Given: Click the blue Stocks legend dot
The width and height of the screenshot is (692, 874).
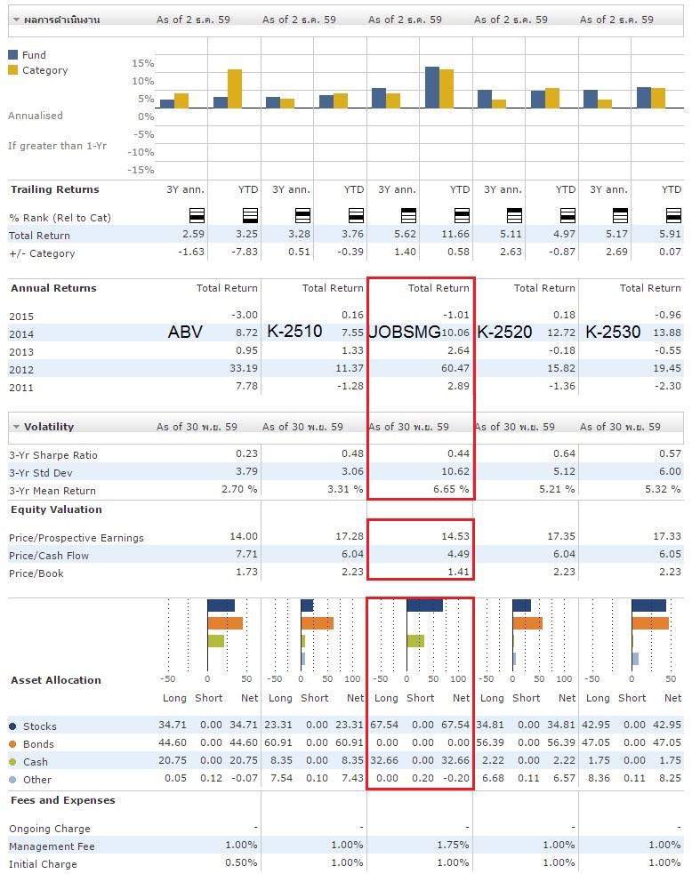Looking at the screenshot, I should [13, 726].
